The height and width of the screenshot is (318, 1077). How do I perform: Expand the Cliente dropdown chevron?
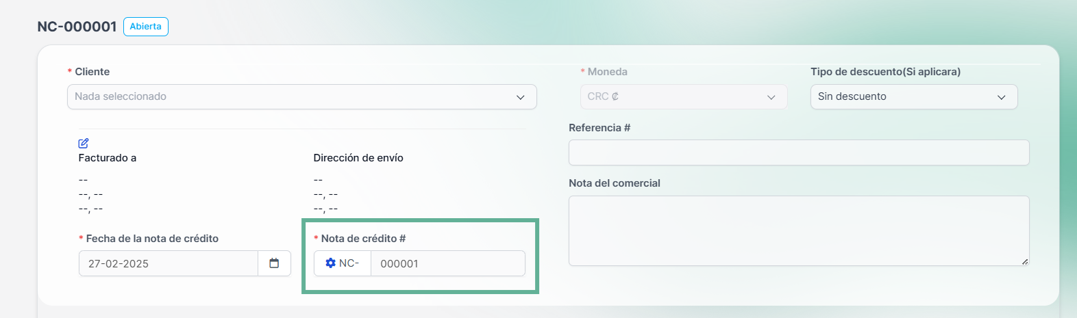[521, 97]
